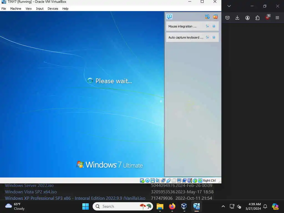
Task: Click the TINY7 VM guest screen
Action: pos(82,94)
